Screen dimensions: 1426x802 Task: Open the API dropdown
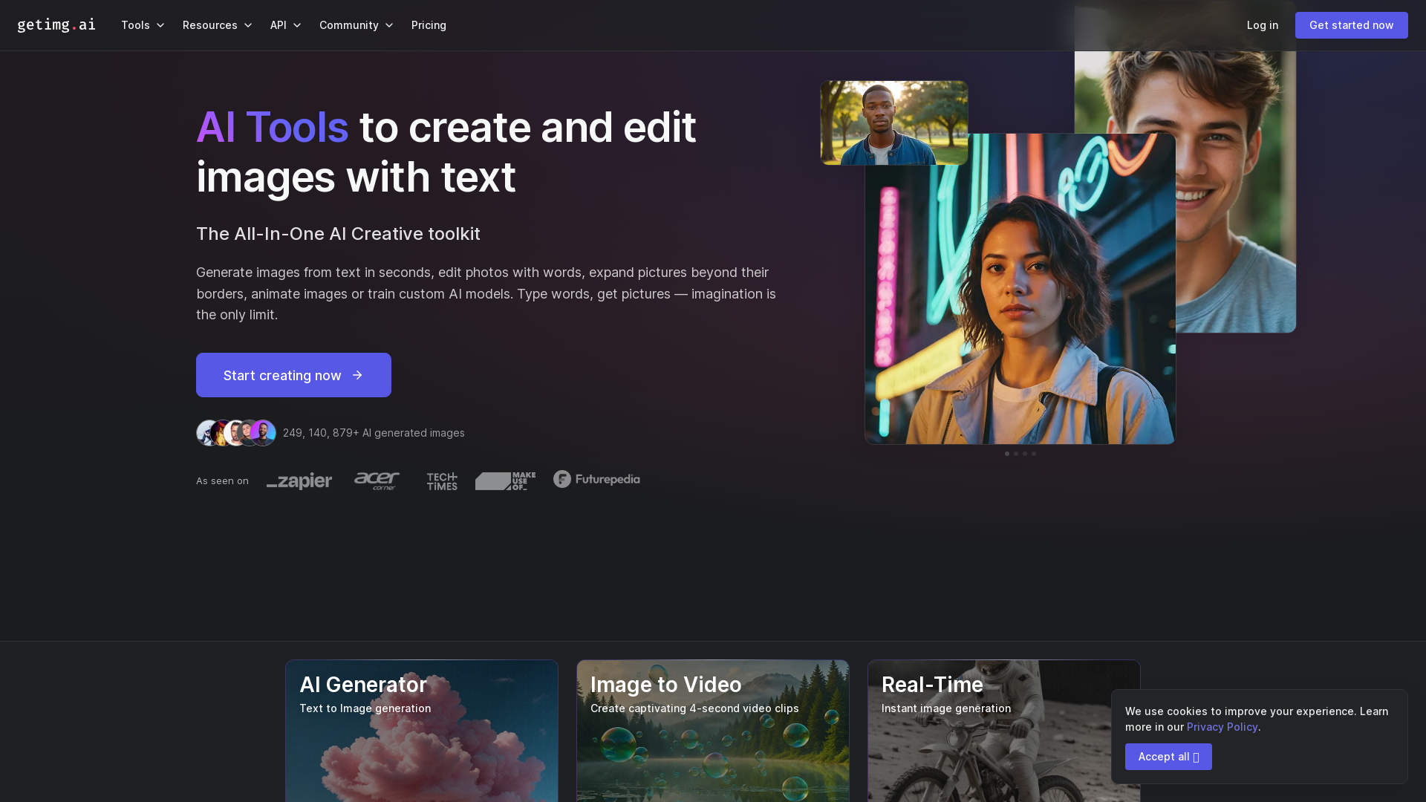pyautogui.click(x=286, y=25)
